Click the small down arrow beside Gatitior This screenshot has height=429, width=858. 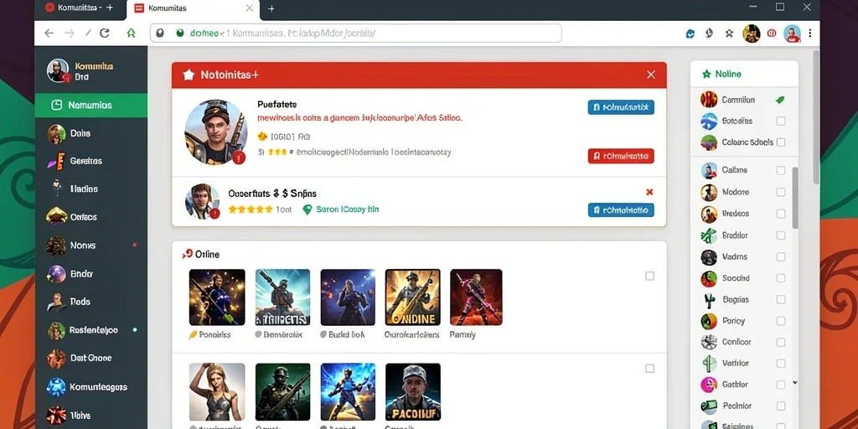pos(795,382)
